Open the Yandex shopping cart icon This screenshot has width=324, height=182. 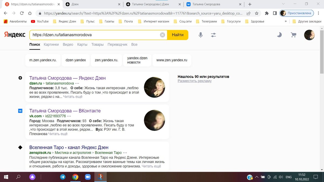coord(293,35)
